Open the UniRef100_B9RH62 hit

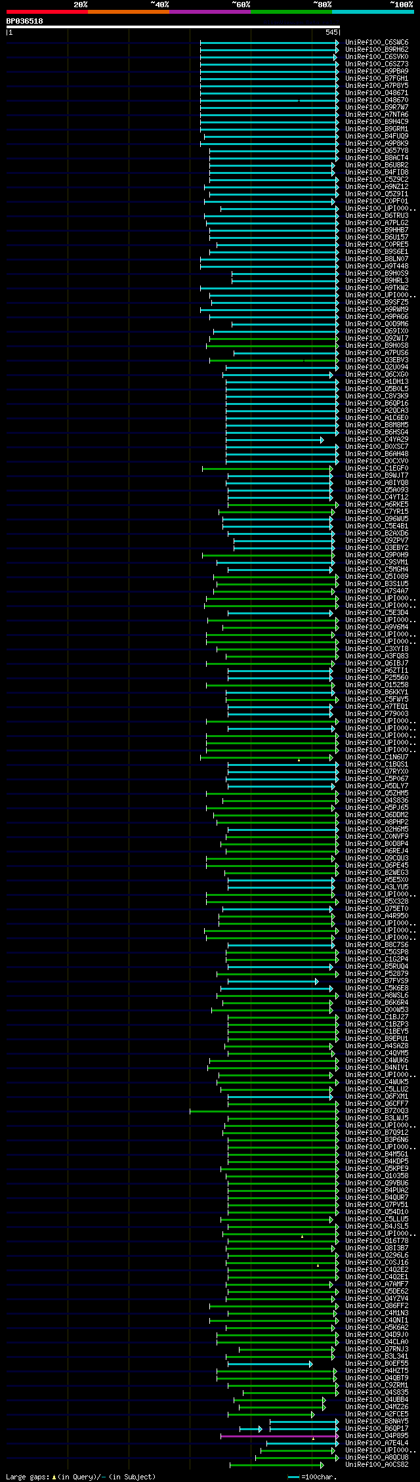tap(377, 50)
